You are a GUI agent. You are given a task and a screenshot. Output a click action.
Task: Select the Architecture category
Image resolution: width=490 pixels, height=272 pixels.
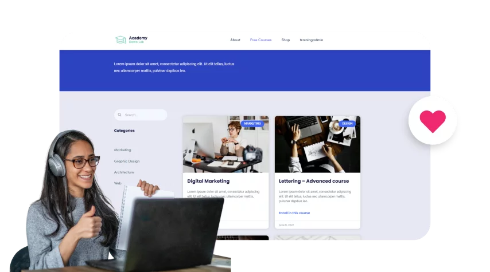click(x=124, y=172)
